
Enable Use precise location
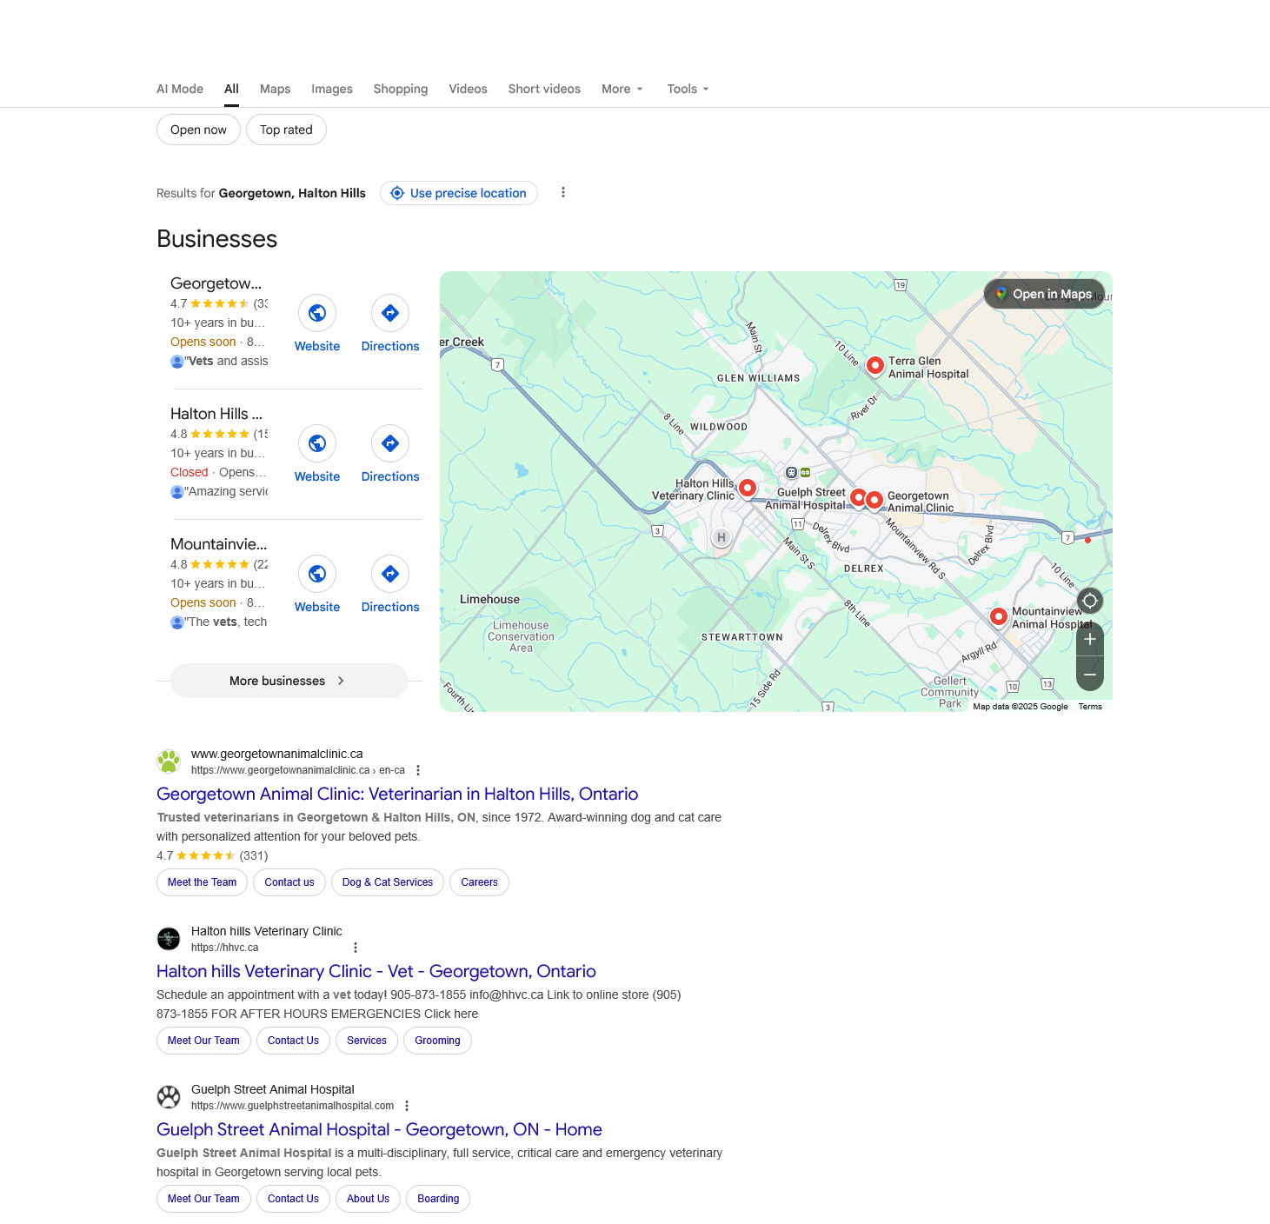(x=459, y=193)
